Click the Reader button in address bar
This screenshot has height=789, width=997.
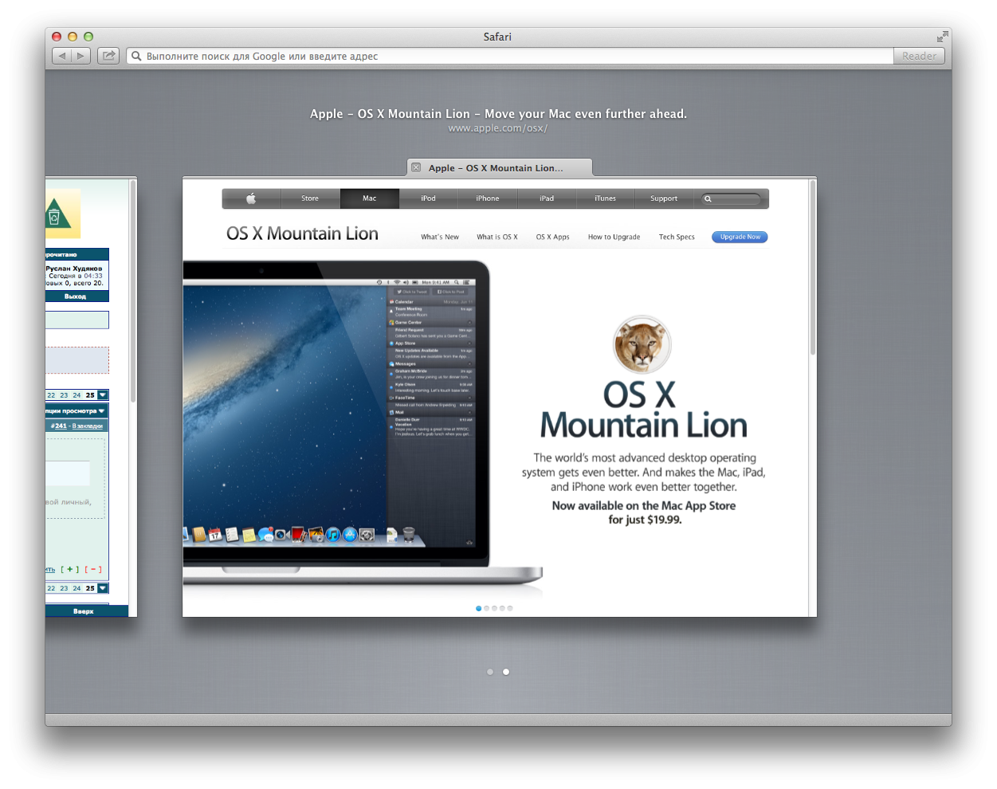(x=919, y=56)
